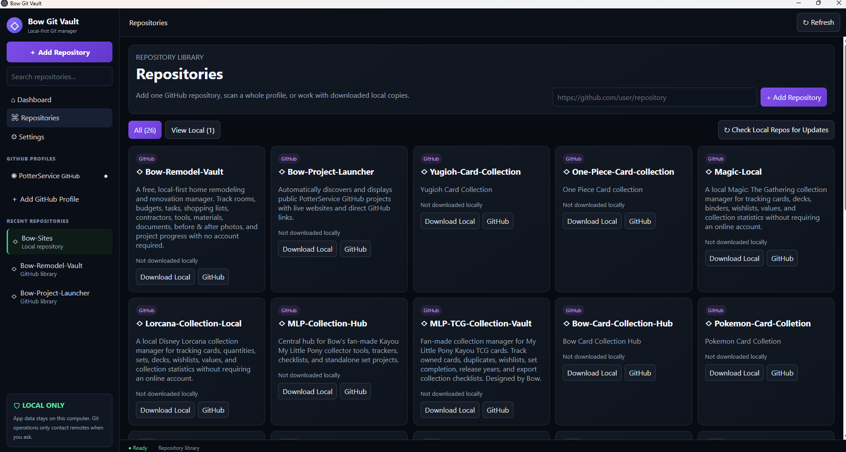Screen dimensions: 846x452
Task: Click the Refresh button
Action: [x=818, y=23]
